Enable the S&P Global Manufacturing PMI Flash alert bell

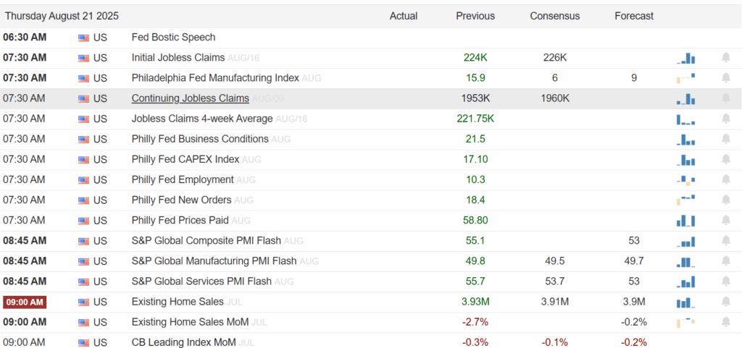point(725,261)
